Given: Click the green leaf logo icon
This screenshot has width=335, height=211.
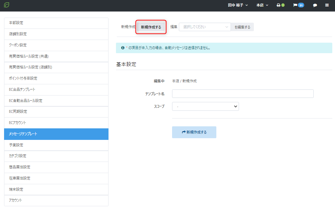Looking at the screenshot, I should [7, 5].
